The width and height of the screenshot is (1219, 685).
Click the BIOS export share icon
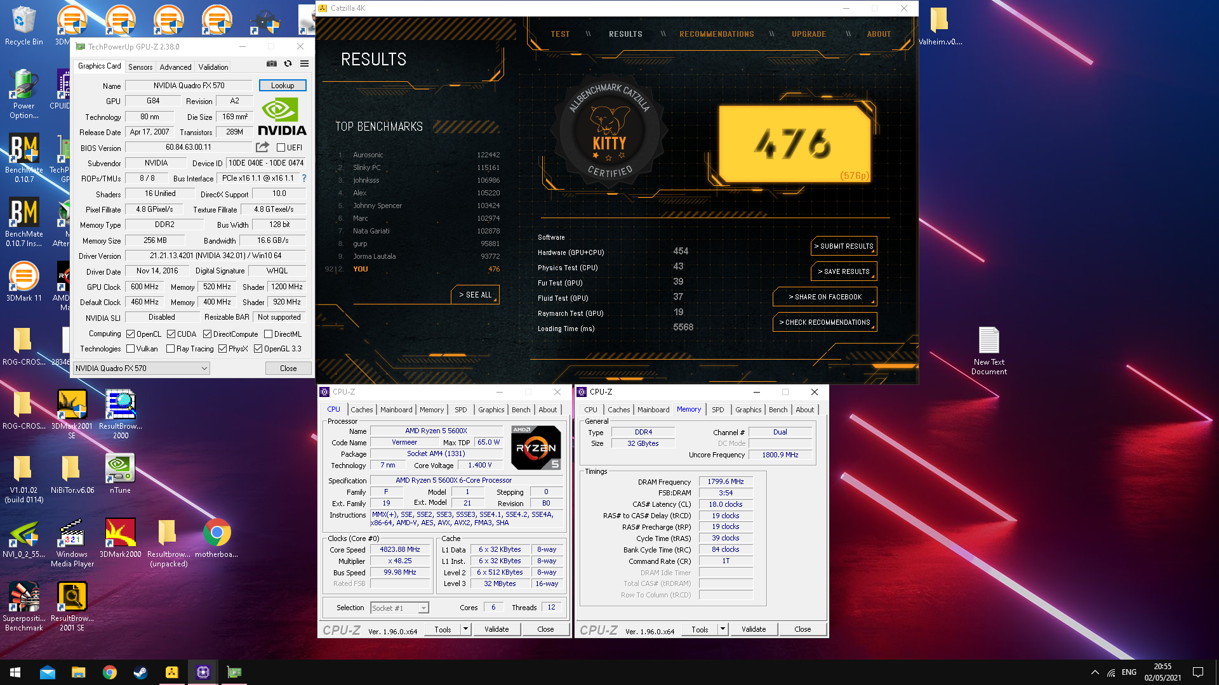[262, 147]
